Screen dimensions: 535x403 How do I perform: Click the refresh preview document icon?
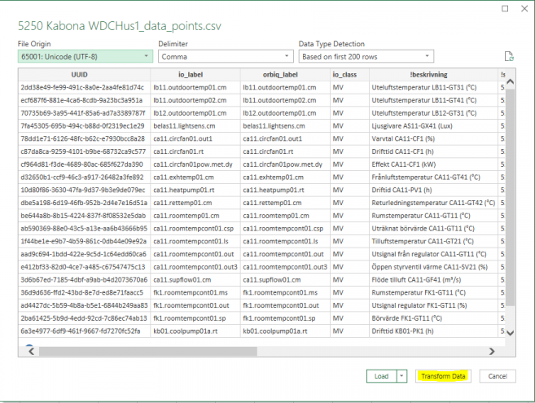[x=509, y=56]
